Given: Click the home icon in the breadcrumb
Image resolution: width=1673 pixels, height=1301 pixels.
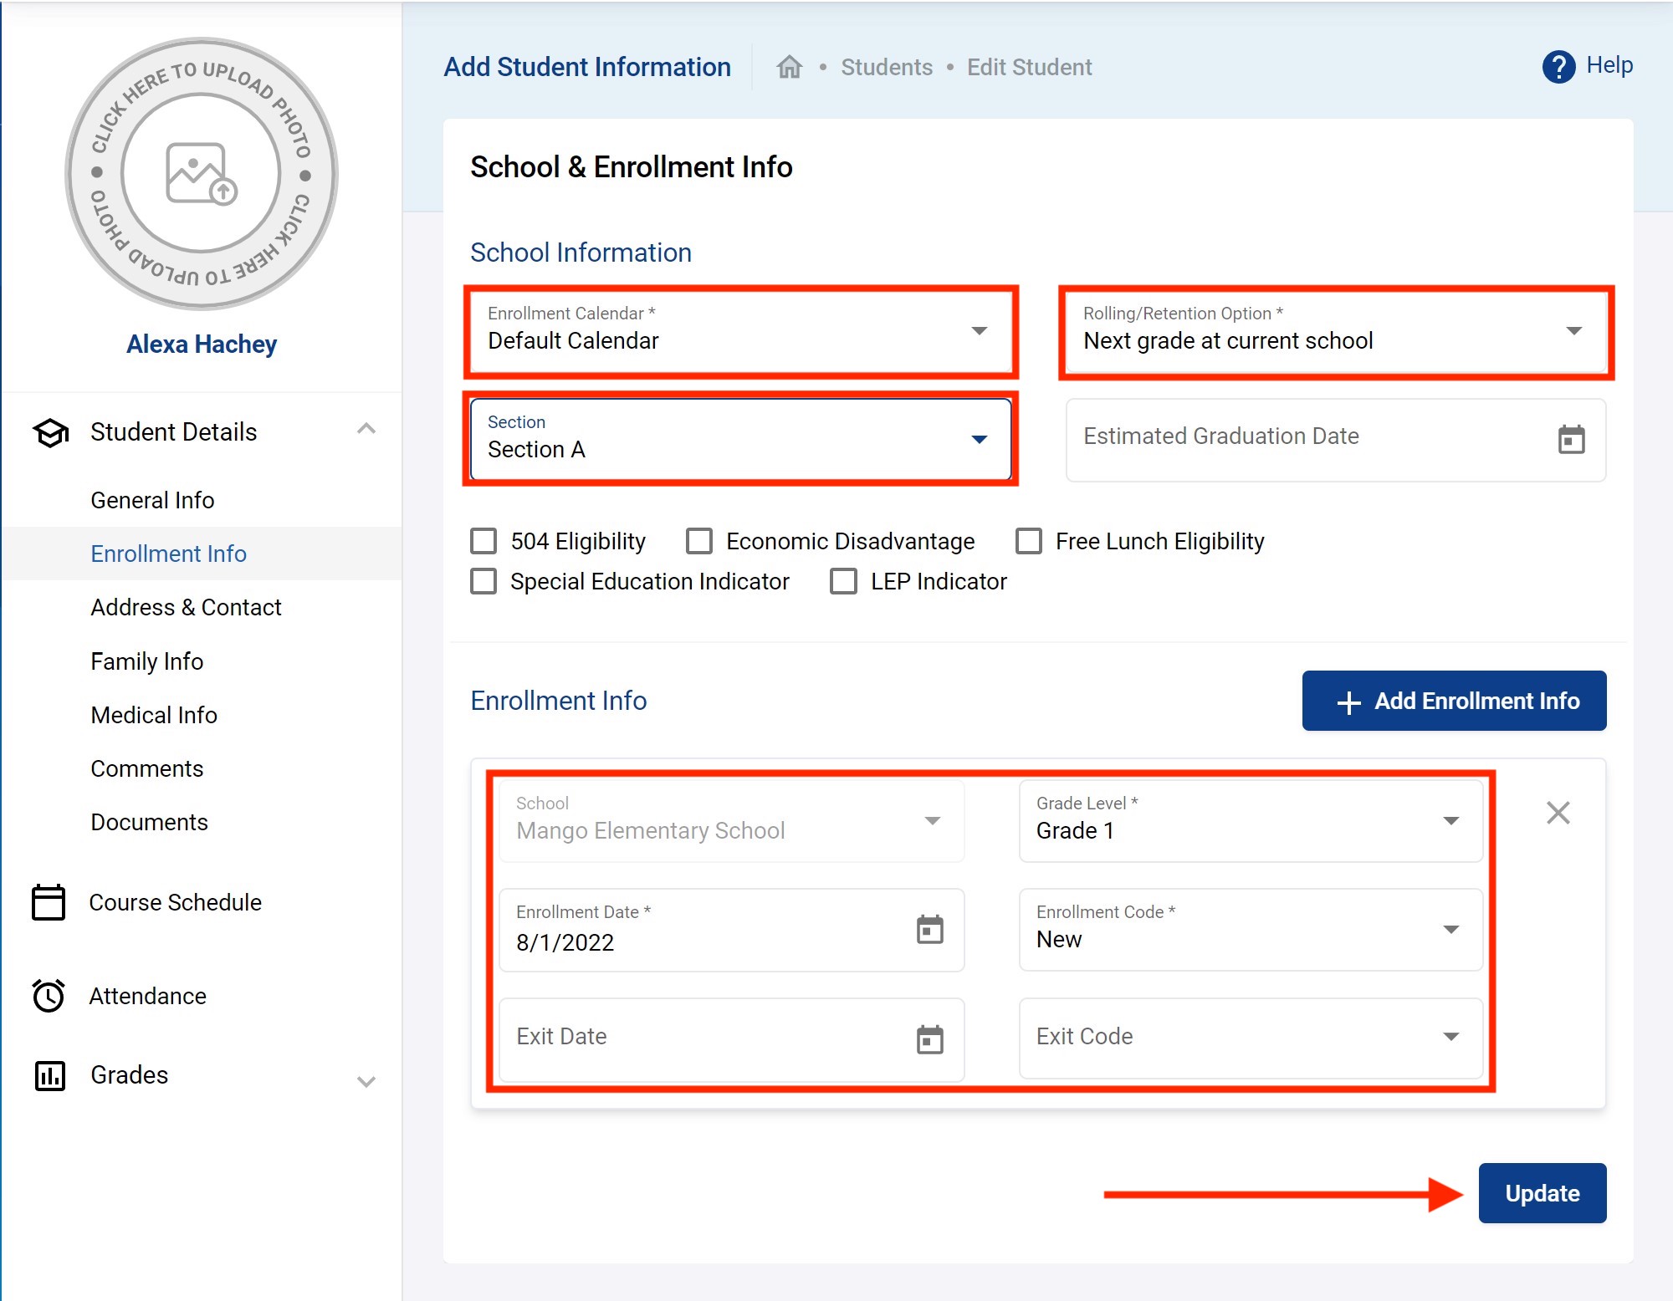Looking at the screenshot, I should (x=789, y=67).
